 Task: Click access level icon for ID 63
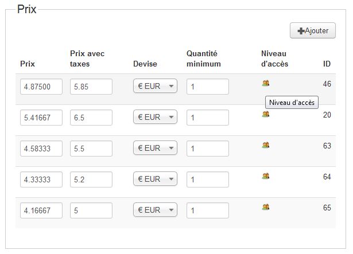(x=266, y=145)
